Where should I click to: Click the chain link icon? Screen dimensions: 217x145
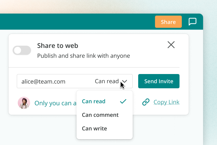point(146,102)
